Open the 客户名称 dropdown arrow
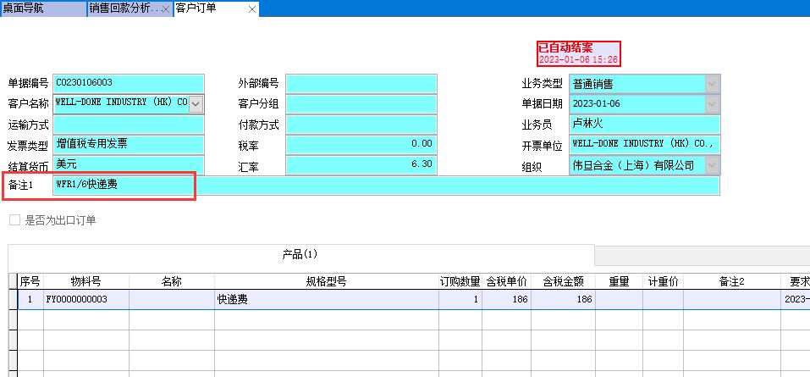This screenshot has height=377, width=810. pos(196,103)
